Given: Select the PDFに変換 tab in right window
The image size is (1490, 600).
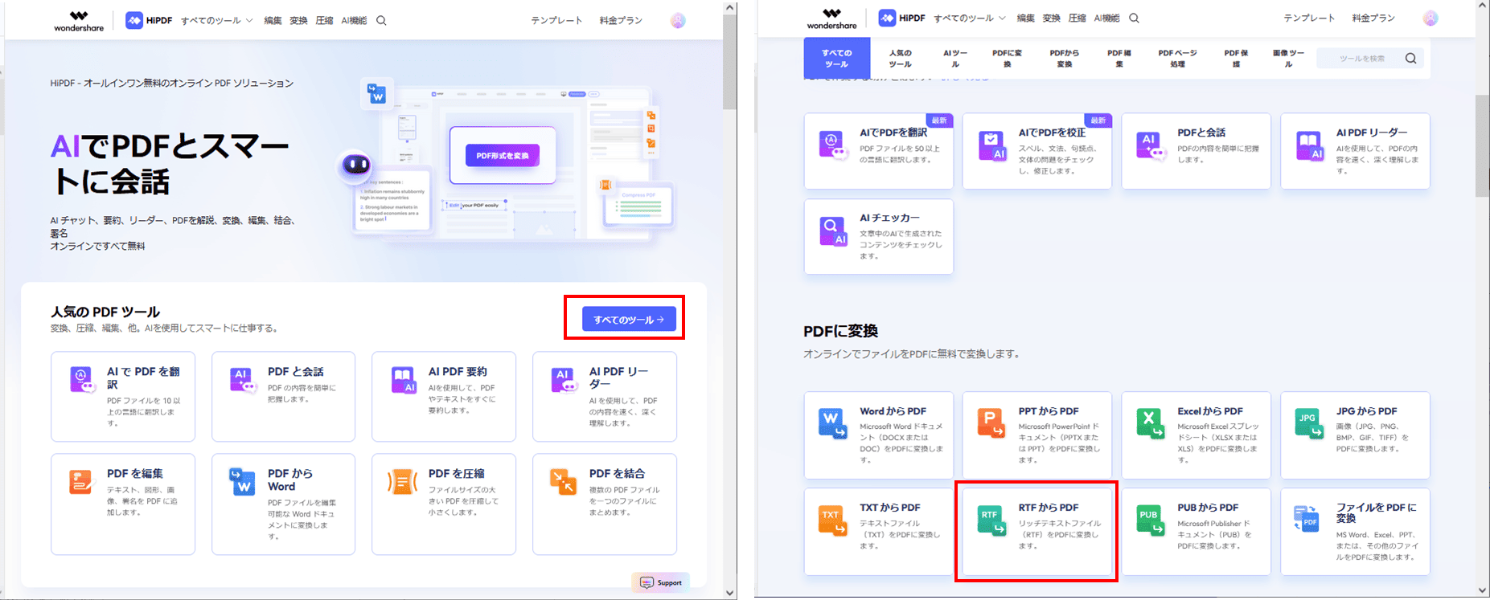Looking at the screenshot, I should tap(1007, 58).
